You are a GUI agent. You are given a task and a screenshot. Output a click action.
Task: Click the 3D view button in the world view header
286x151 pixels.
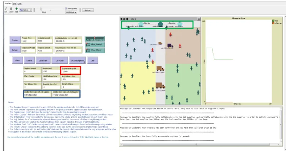(199, 19)
